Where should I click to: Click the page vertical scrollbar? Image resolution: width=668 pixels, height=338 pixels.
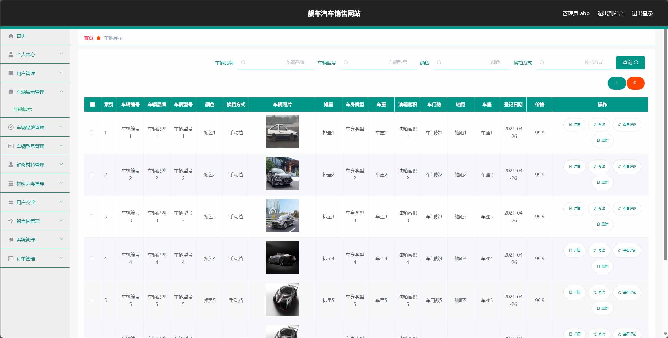tap(665, 144)
